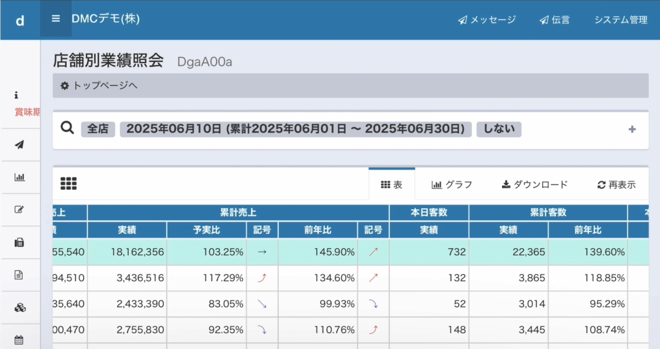The height and width of the screenshot is (349, 660).
Task: Click 再表示 to refresh
Action: [617, 185]
